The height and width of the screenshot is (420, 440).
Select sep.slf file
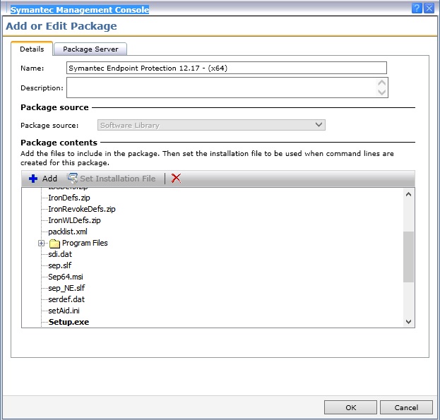[60, 265]
